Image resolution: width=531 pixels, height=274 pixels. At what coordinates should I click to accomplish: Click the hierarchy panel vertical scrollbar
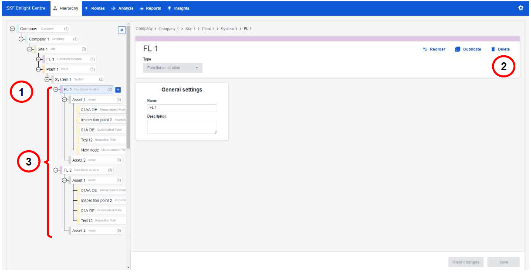(x=128, y=87)
